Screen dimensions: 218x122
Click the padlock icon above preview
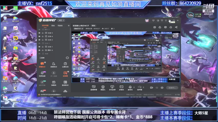click(160, 27)
